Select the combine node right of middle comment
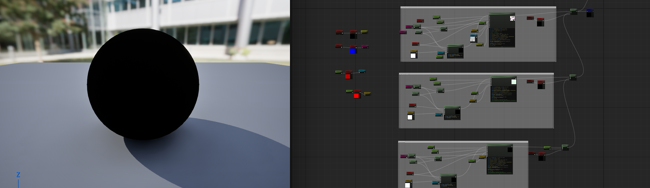 tap(573, 77)
